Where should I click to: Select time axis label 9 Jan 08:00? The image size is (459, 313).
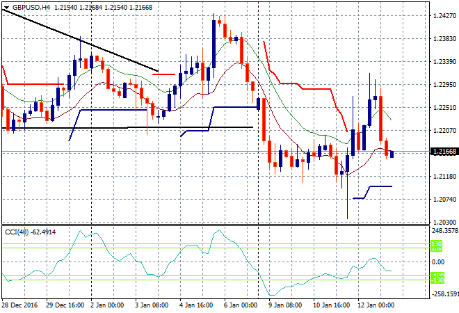point(285,305)
